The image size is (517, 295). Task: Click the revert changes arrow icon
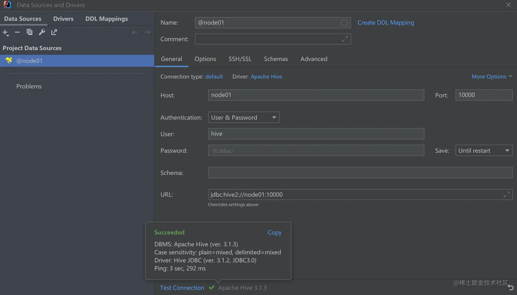(x=511, y=287)
